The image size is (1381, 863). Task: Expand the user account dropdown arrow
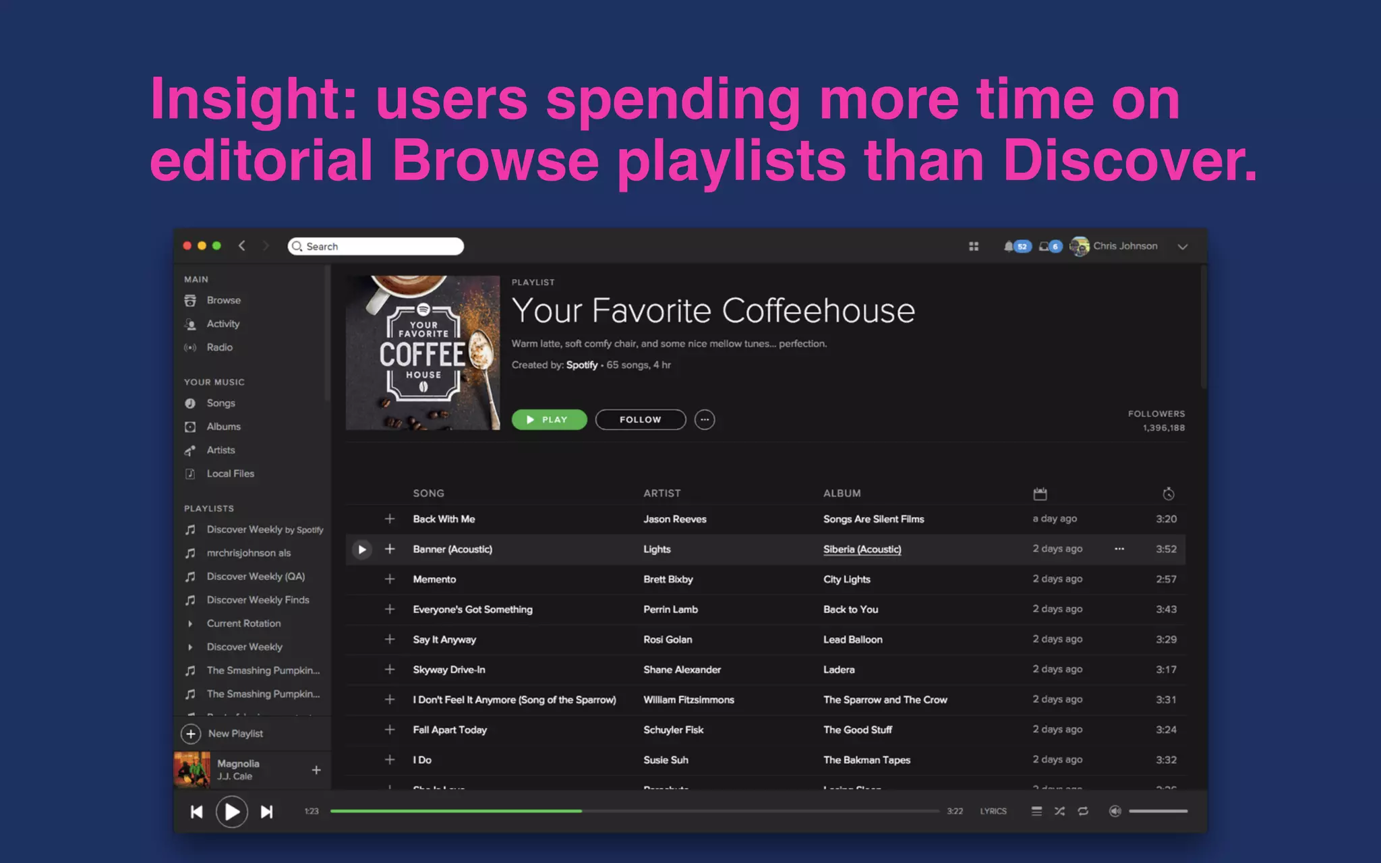click(1182, 247)
